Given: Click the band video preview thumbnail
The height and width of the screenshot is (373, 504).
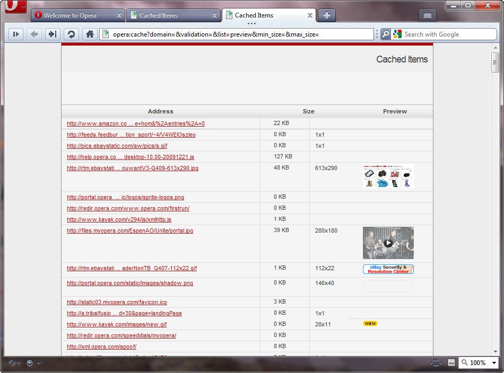Looking at the screenshot, I should coord(388,243).
